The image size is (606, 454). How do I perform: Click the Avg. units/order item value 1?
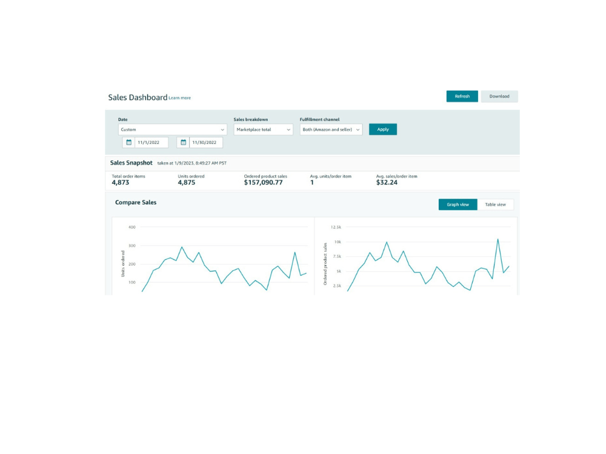tap(312, 183)
